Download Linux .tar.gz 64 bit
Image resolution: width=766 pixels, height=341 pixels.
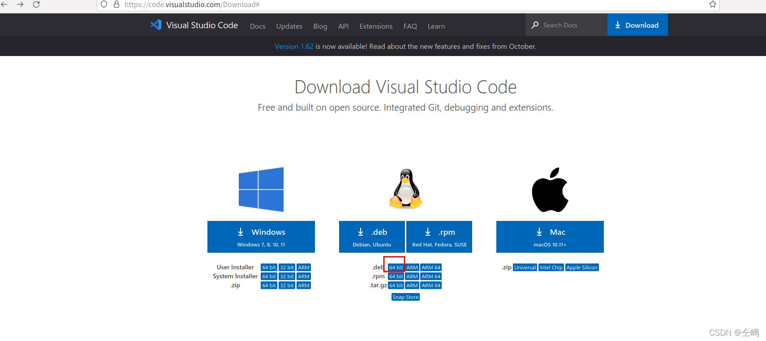point(396,285)
